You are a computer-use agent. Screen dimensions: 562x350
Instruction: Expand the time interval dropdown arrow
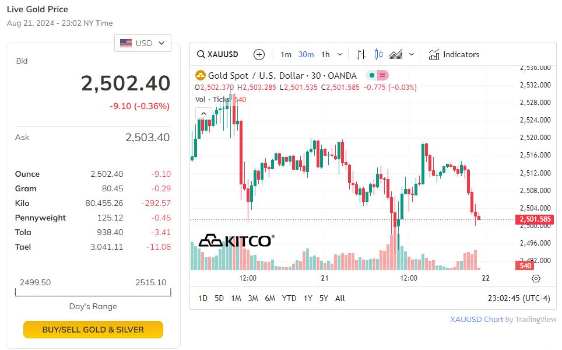coord(340,55)
